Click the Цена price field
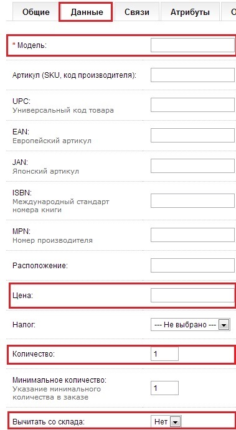This screenshot has width=236, height=430. (x=192, y=296)
